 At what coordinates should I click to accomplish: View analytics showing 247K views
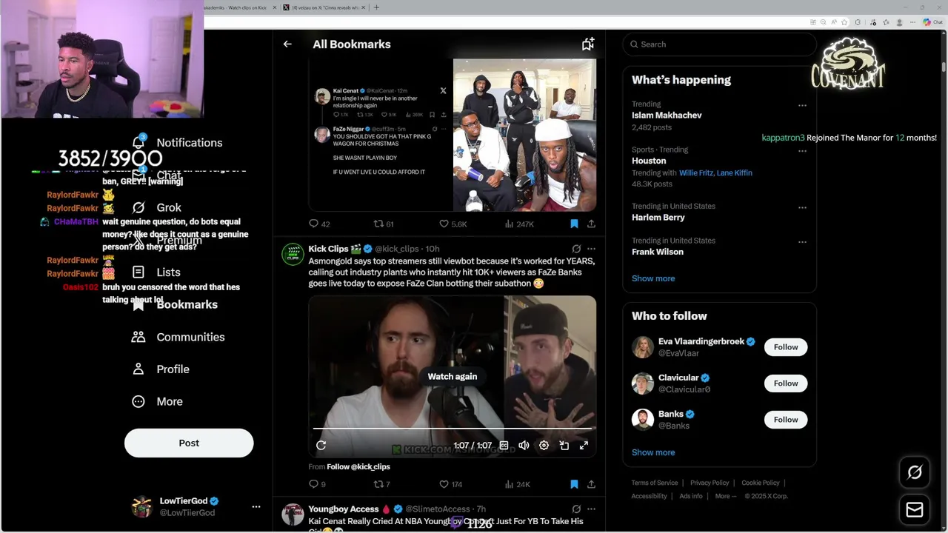click(x=519, y=224)
